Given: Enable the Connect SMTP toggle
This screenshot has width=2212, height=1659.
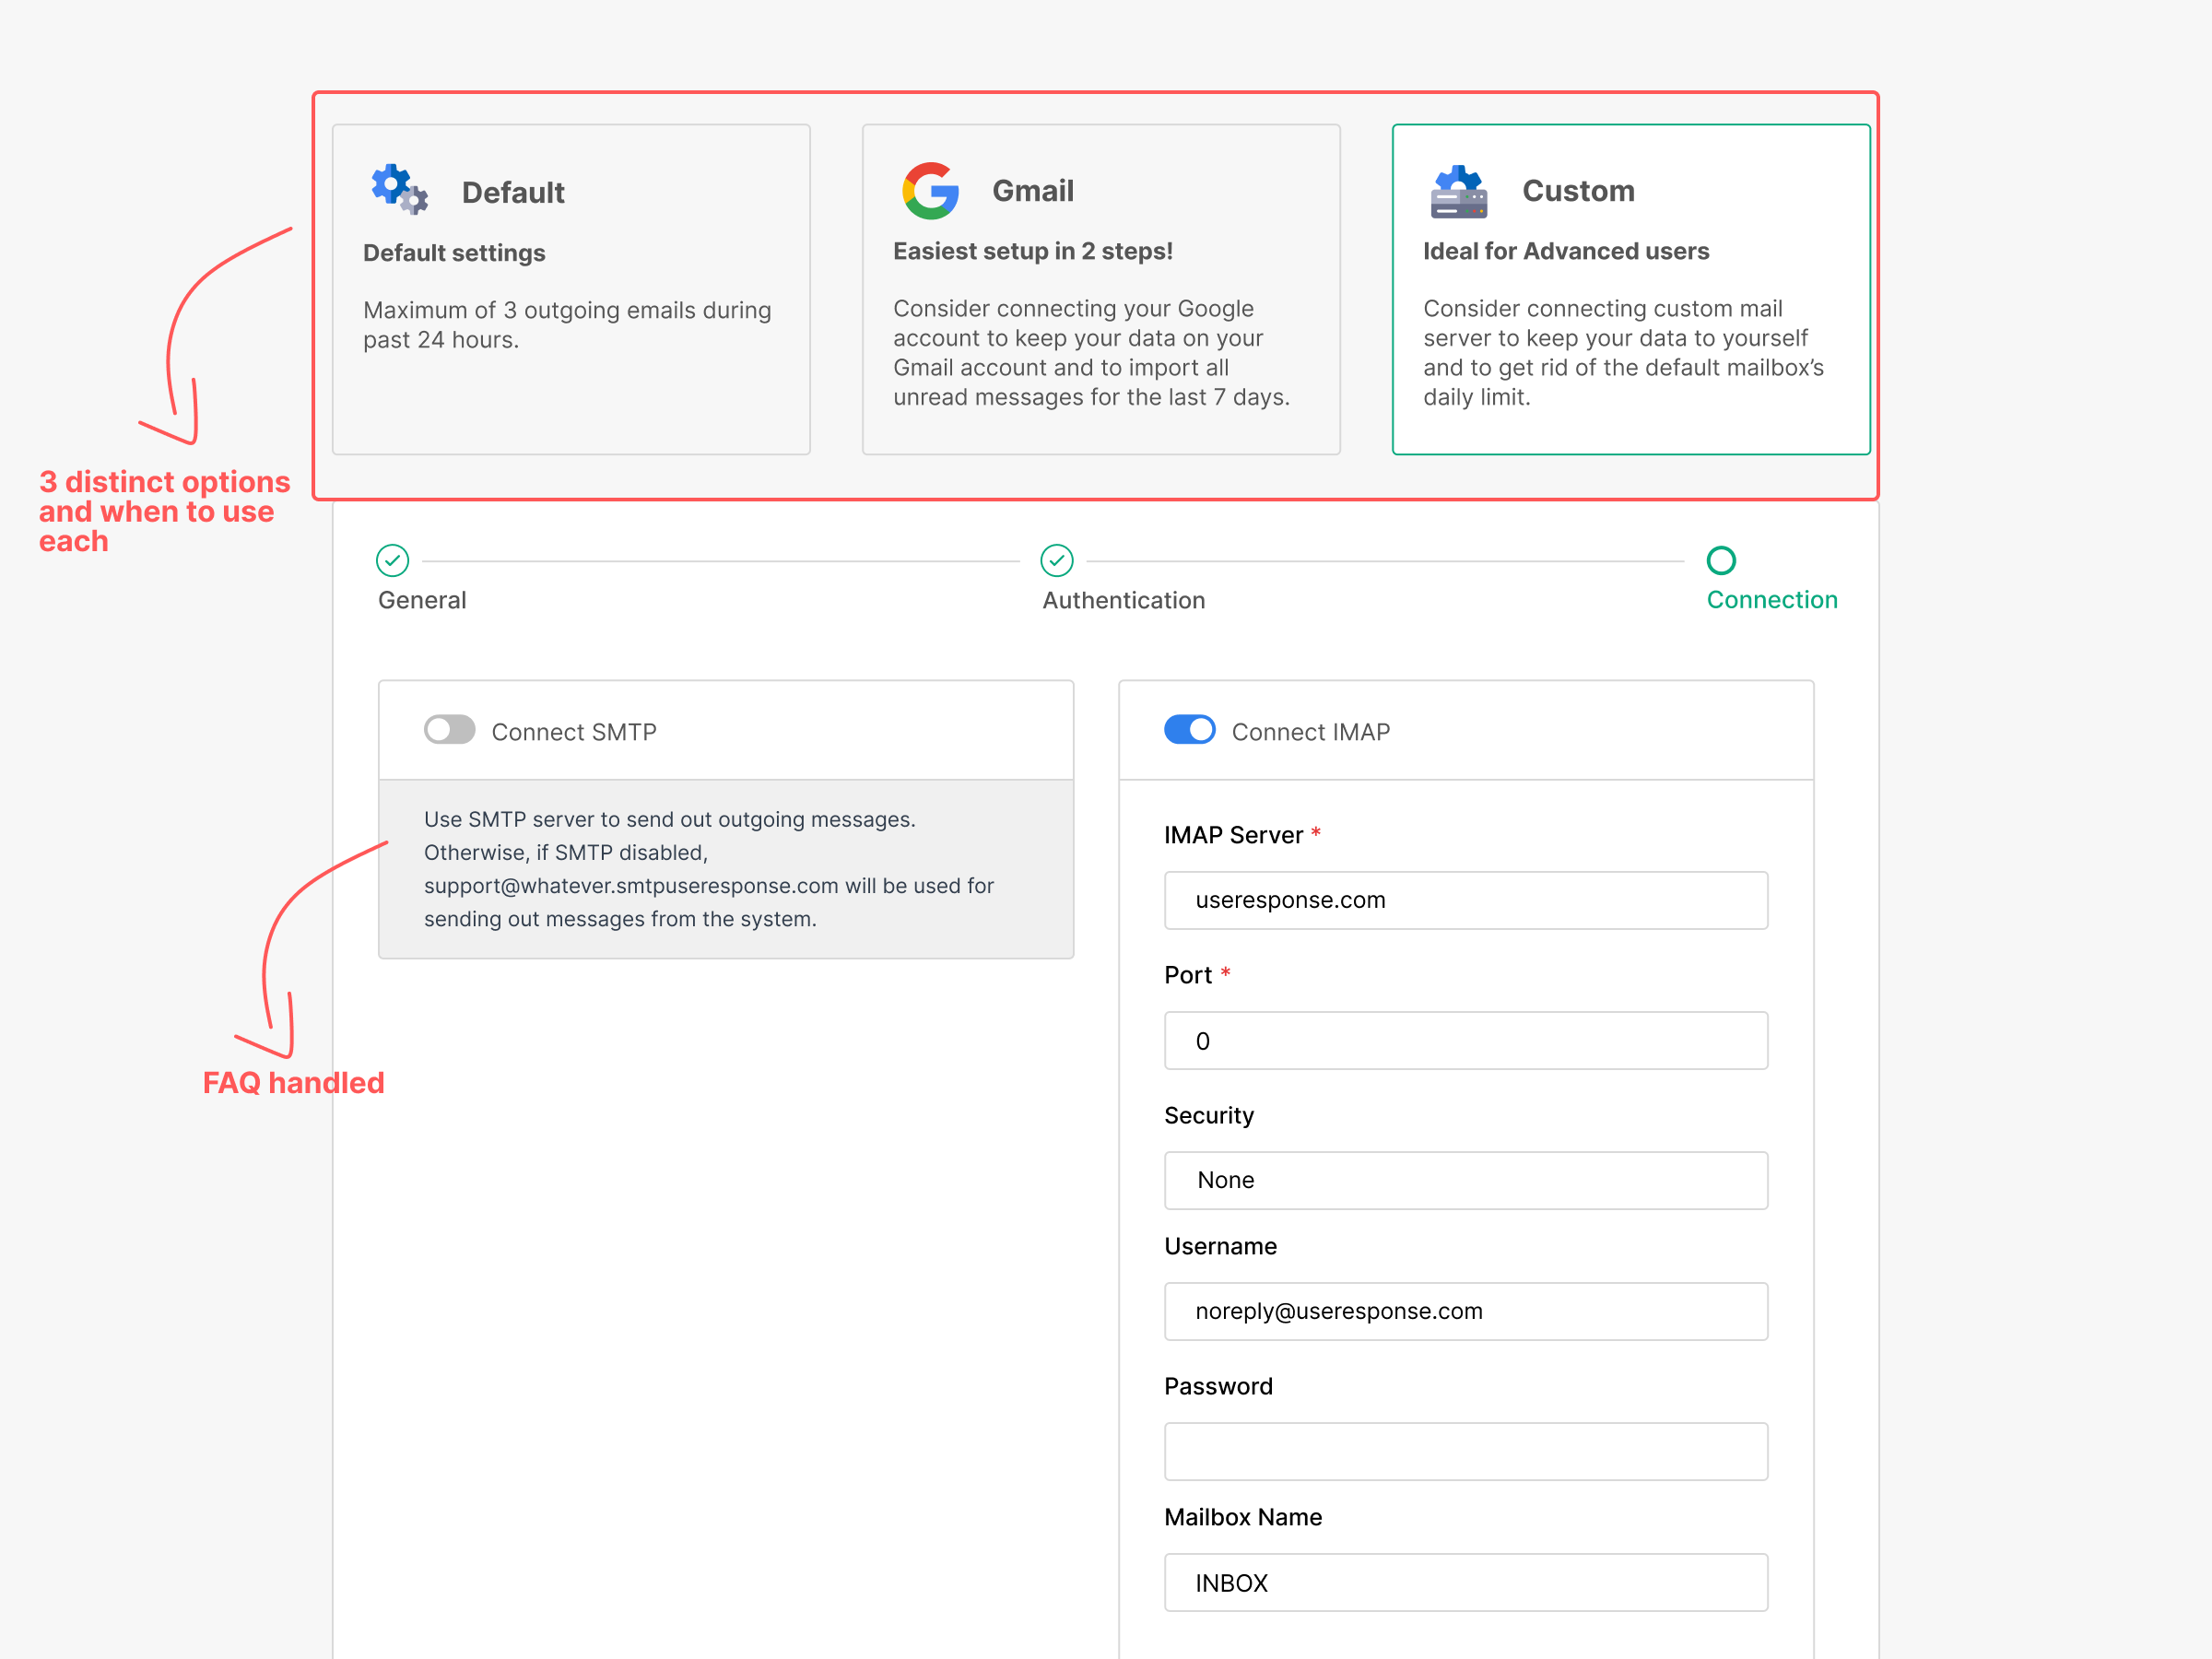Looking at the screenshot, I should pos(449,730).
